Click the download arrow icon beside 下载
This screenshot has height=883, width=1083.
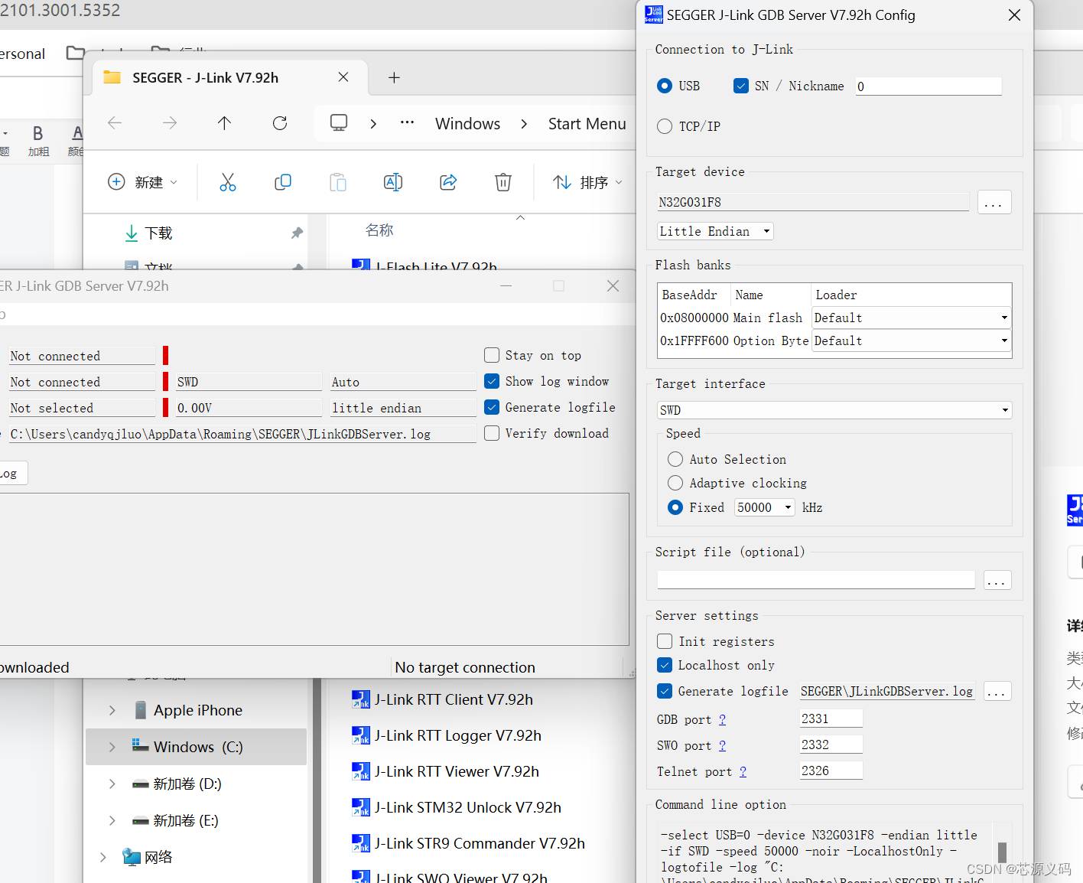click(132, 233)
